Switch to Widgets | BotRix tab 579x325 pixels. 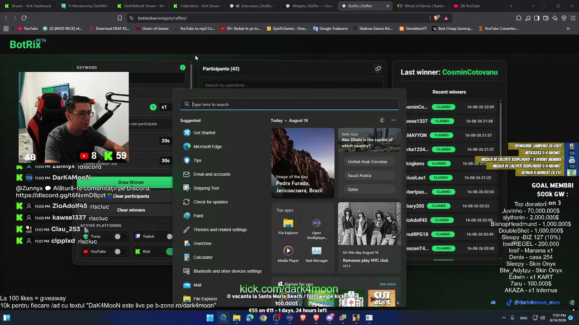click(x=308, y=6)
